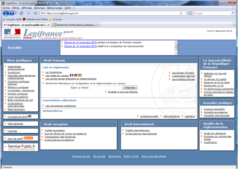238x169 pixels.
Task: Open Les conventions collectives link
Action: coord(60,106)
